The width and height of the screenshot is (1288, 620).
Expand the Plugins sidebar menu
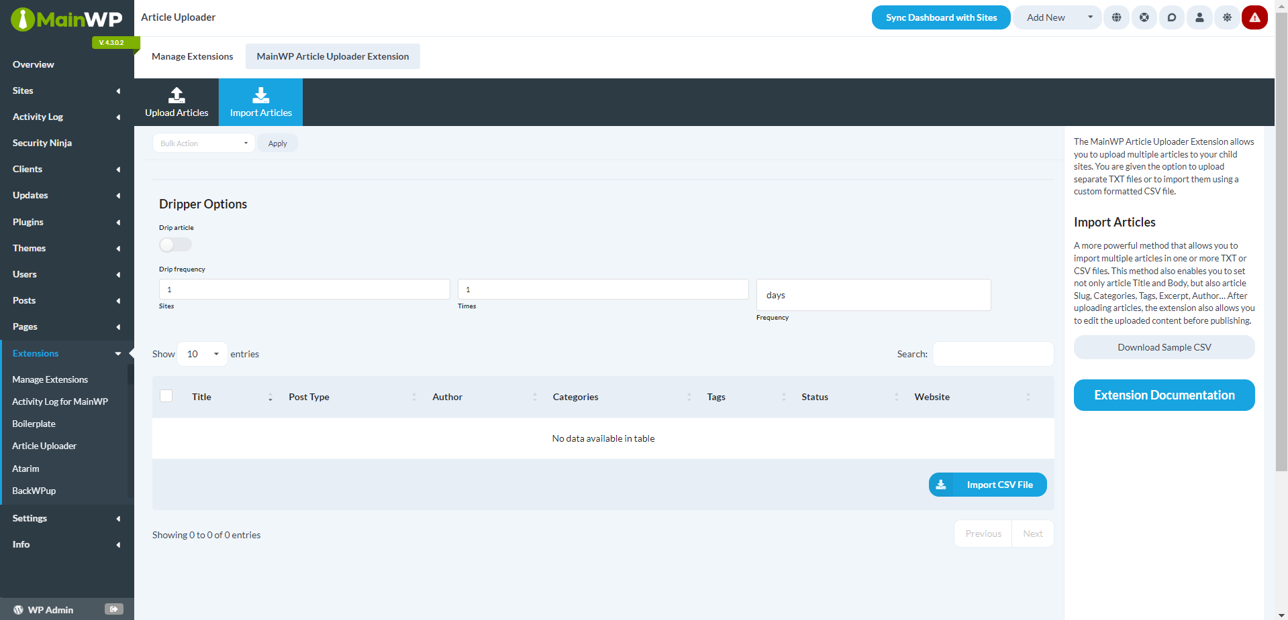pyautogui.click(x=67, y=222)
